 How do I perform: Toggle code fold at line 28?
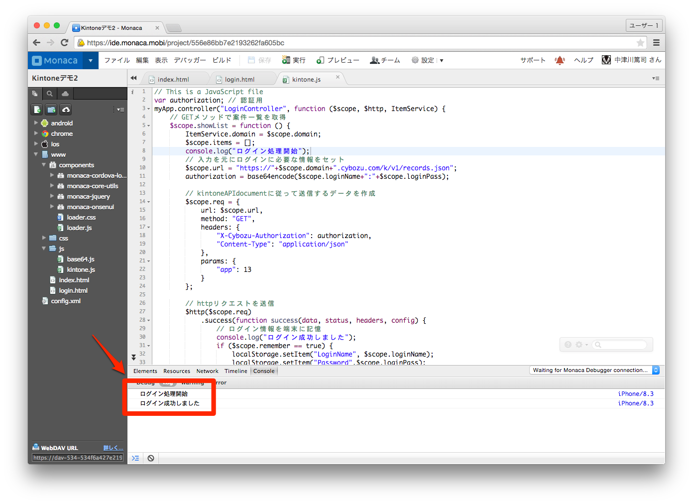point(148,321)
